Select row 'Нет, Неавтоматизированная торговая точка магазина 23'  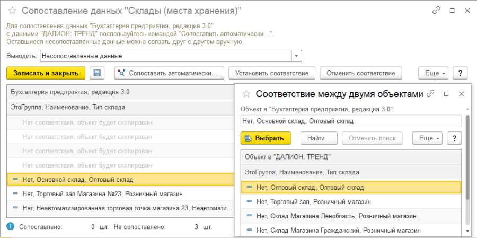pos(121,208)
